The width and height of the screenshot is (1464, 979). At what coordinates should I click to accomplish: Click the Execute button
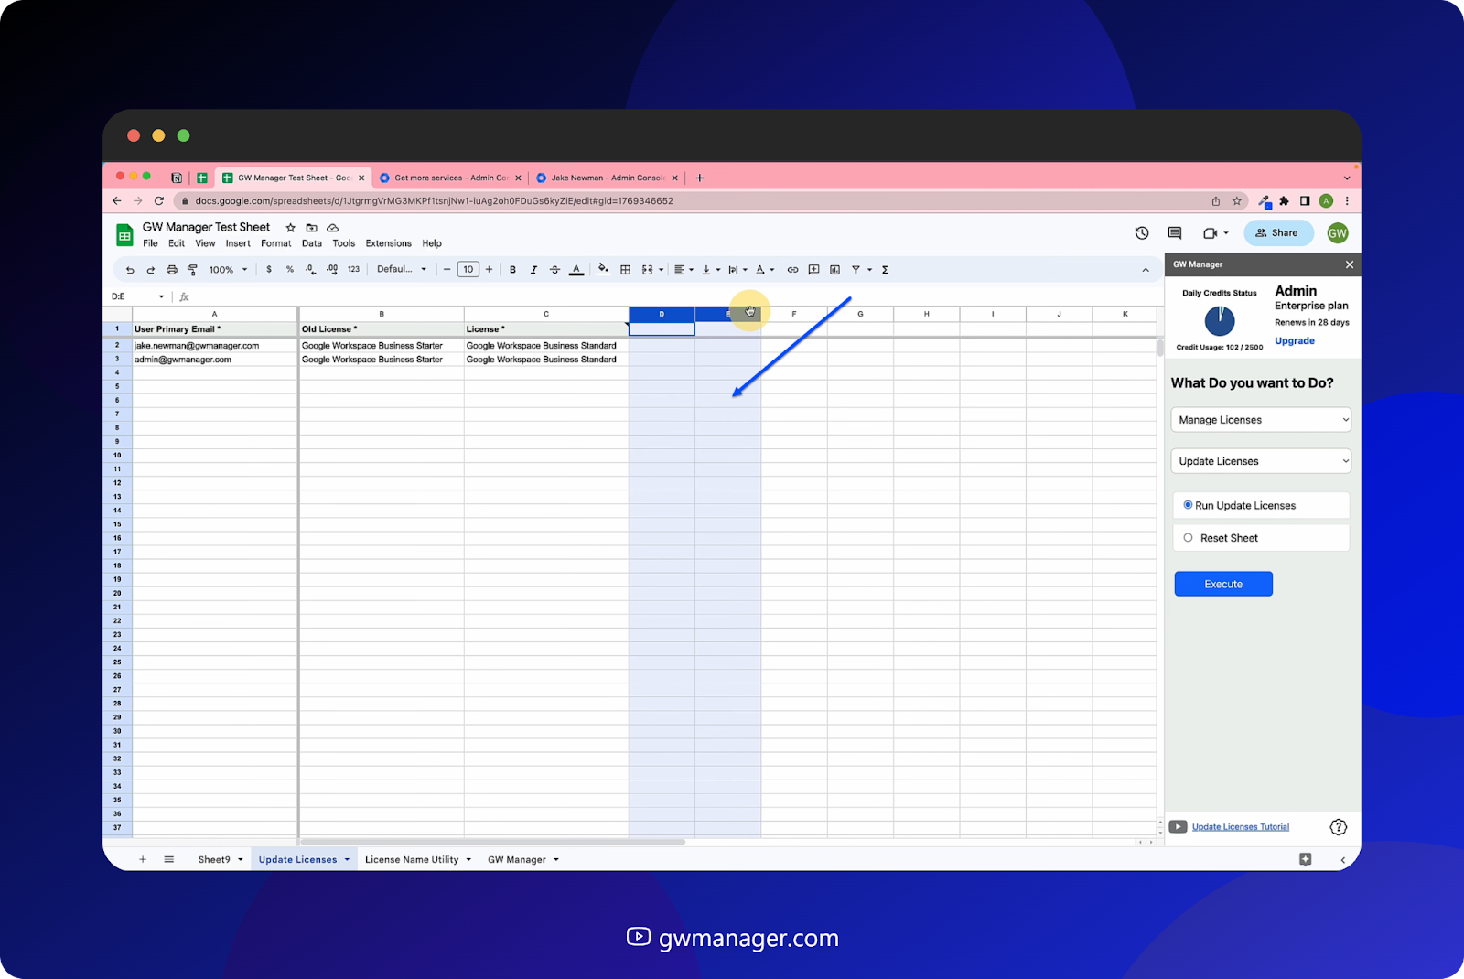[1223, 584]
